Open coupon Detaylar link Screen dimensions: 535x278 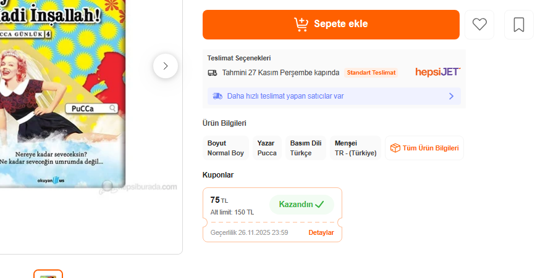(x=321, y=232)
